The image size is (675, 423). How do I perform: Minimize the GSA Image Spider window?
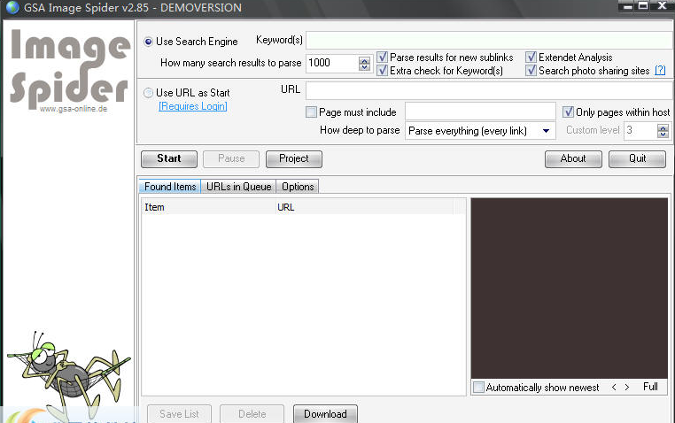pyautogui.click(x=628, y=6)
